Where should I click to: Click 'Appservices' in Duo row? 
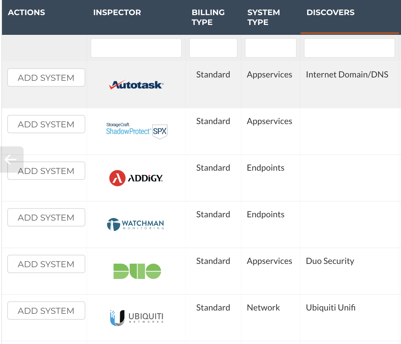[x=269, y=261]
